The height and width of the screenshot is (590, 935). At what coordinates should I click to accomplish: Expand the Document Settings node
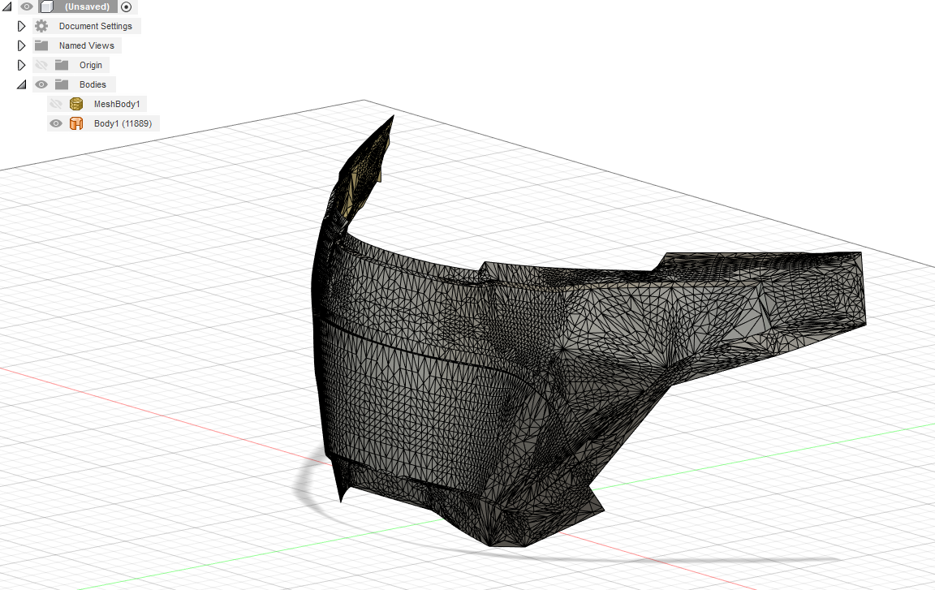(21, 26)
